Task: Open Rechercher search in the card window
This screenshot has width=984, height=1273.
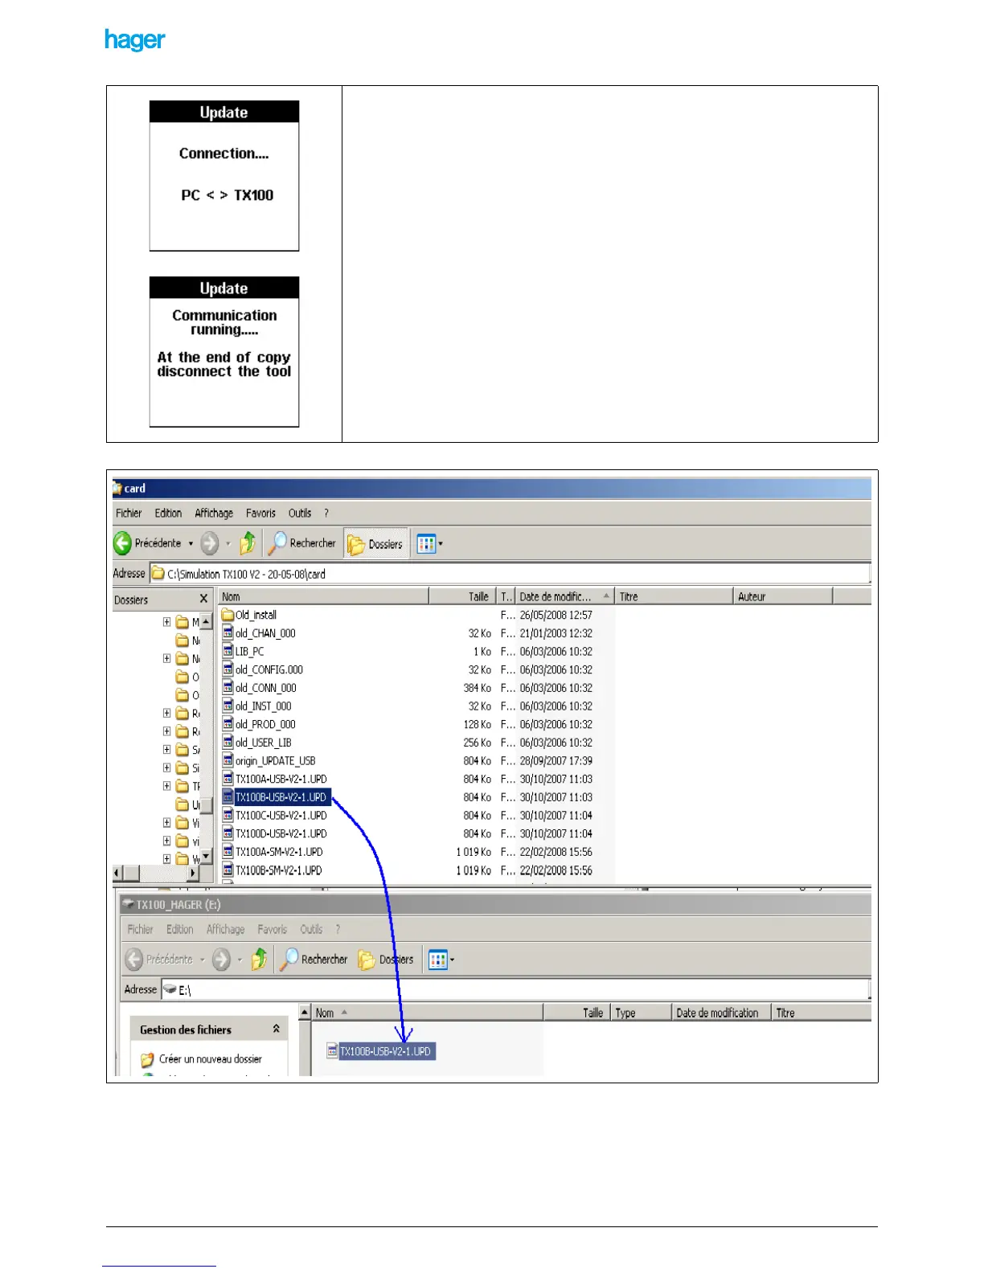Action: [302, 543]
